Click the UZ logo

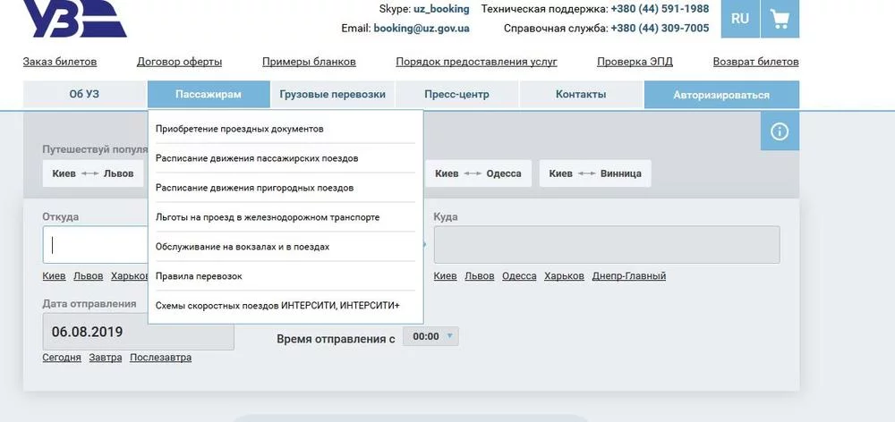(x=74, y=19)
